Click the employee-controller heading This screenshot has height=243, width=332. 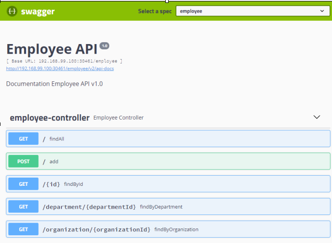[50, 118]
